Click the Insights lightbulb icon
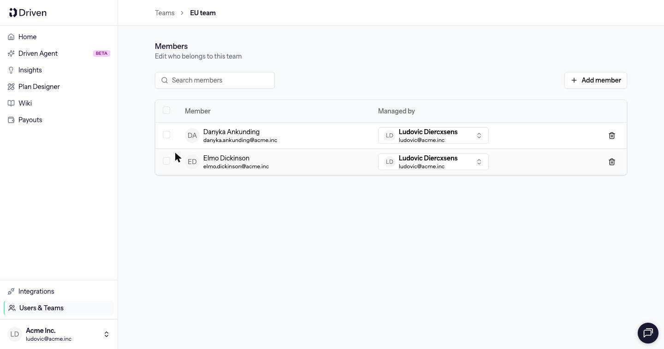 (11, 70)
